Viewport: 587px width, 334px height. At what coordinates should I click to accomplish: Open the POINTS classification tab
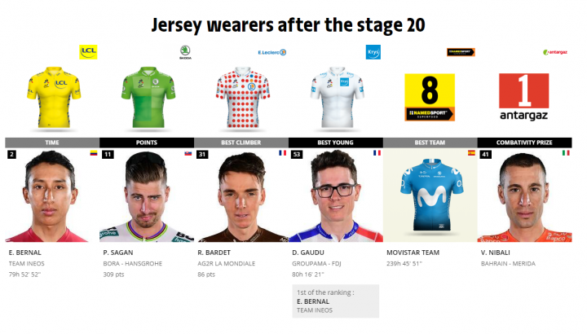click(x=147, y=143)
